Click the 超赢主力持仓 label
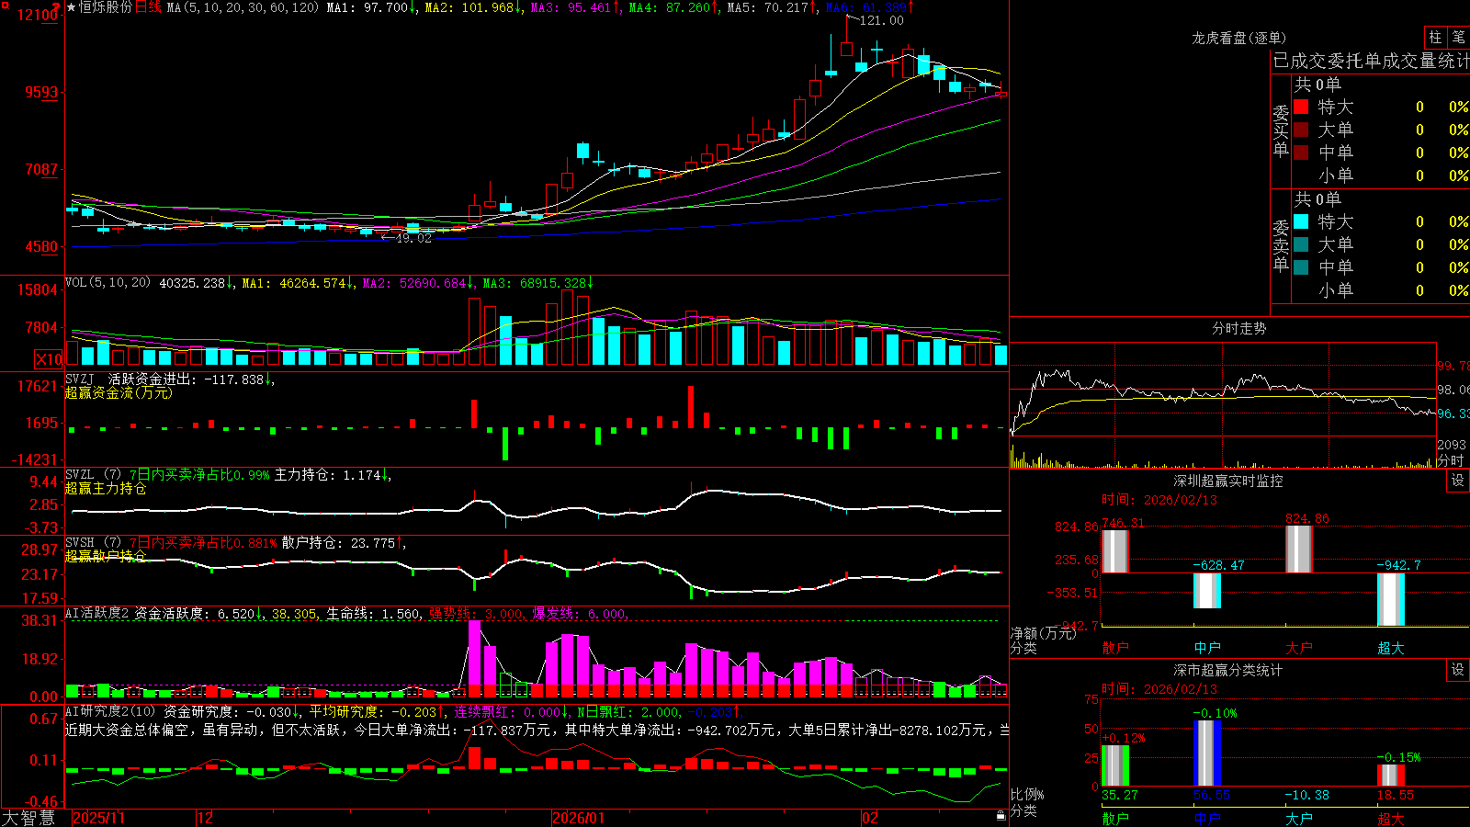Image resolution: width=1470 pixels, height=827 pixels. (106, 488)
